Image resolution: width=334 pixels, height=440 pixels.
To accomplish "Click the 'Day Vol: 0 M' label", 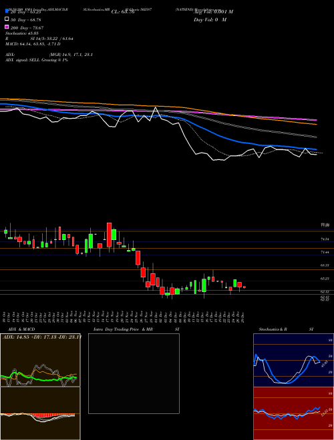I will pyautogui.click(x=210, y=19).
